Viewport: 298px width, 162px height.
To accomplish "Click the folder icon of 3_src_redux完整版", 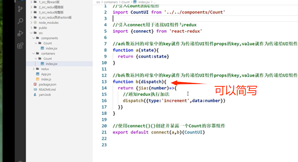I will (35, 12).
